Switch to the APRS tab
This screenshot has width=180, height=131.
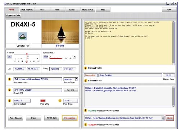(x=12, y=10)
